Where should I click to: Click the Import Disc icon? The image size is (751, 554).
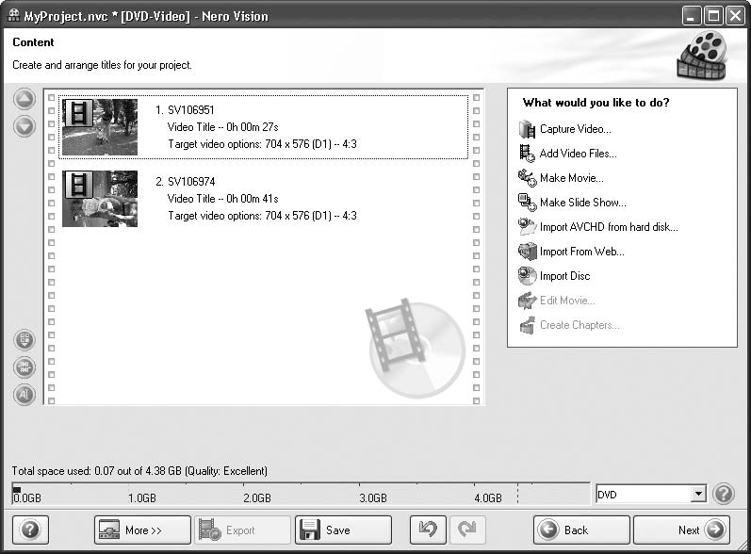526,276
